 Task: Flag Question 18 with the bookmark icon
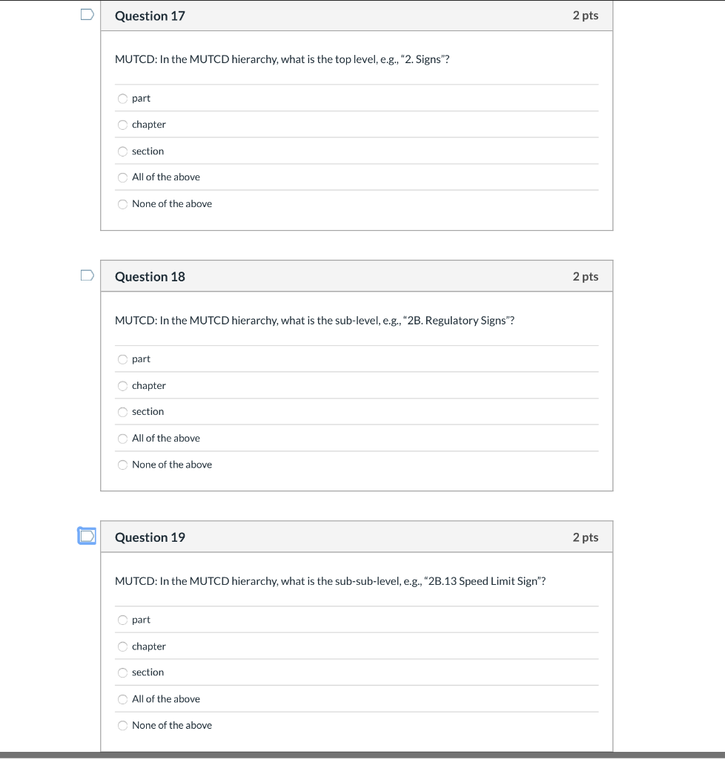[87, 275]
